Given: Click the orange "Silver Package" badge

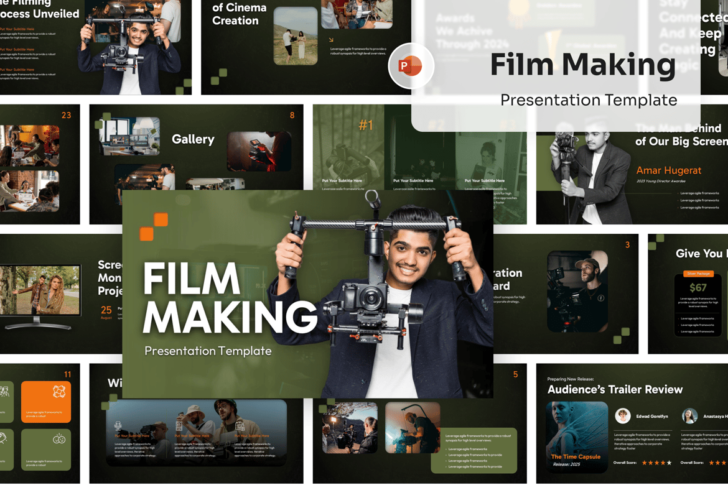Looking at the screenshot, I should (x=698, y=274).
